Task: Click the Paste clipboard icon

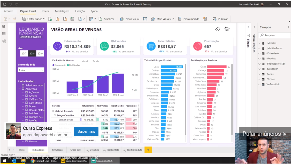Action: (x=5, y=19)
